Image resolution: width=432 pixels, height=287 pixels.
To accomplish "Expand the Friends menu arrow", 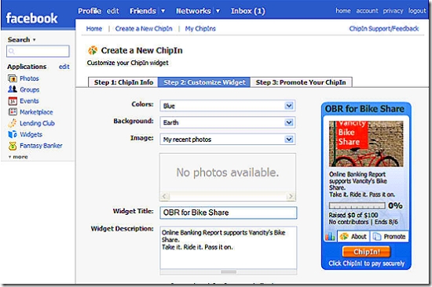I will coord(163,11).
